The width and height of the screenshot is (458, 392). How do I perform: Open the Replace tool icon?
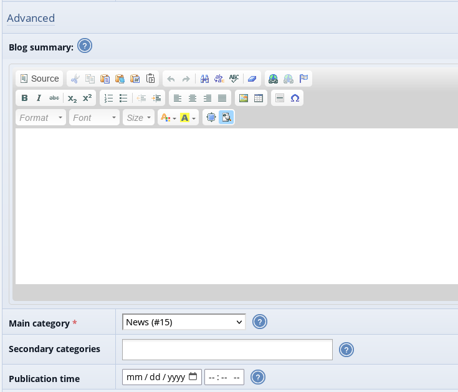(219, 79)
